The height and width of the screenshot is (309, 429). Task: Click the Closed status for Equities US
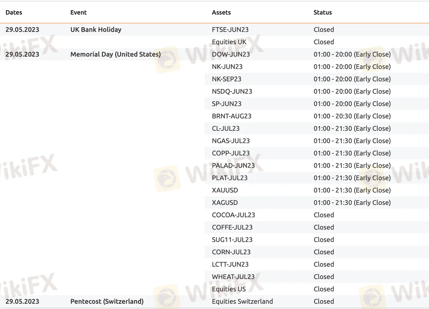click(324, 289)
